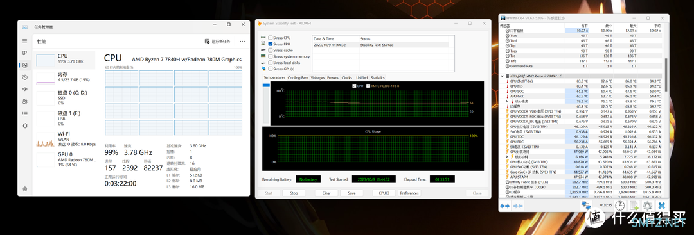This screenshot has width=694, height=235.
Task: Toggle CPU temperature graph checkbox
Action: pyautogui.click(x=354, y=86)
